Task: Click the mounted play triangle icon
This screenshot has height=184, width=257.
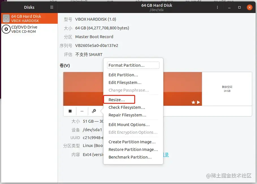Action: click(198, 102)
